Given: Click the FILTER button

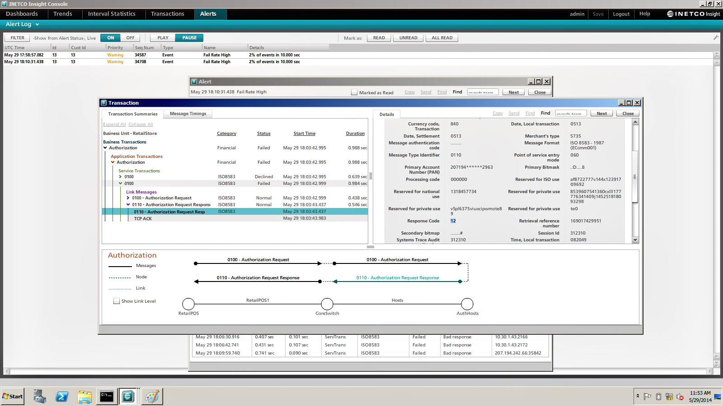Looking at the screenshot, I should point(18,38).
